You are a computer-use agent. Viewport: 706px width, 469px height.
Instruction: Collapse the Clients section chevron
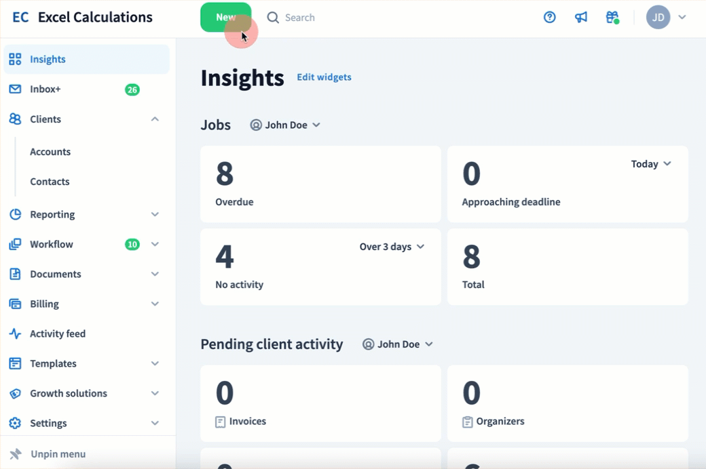point(155,119)
